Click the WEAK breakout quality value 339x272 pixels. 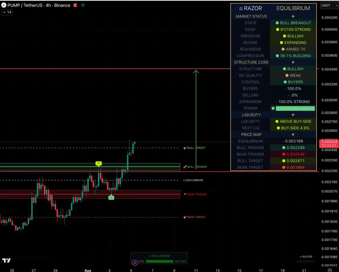click(293, 75)
